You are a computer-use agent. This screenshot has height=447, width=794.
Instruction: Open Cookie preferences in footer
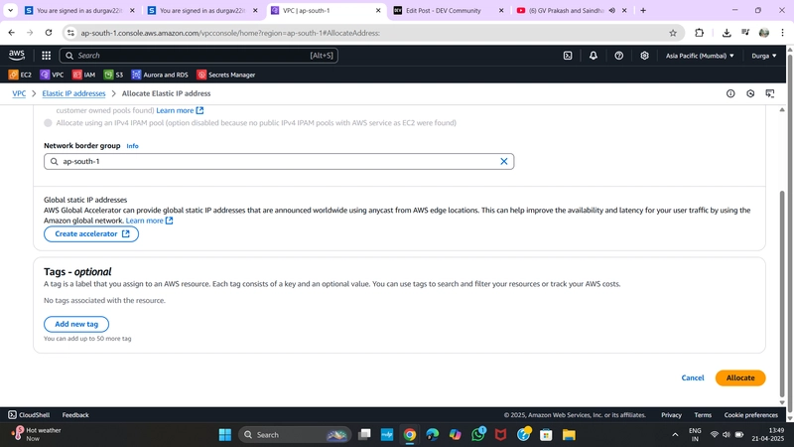click(x=750, y=414)
